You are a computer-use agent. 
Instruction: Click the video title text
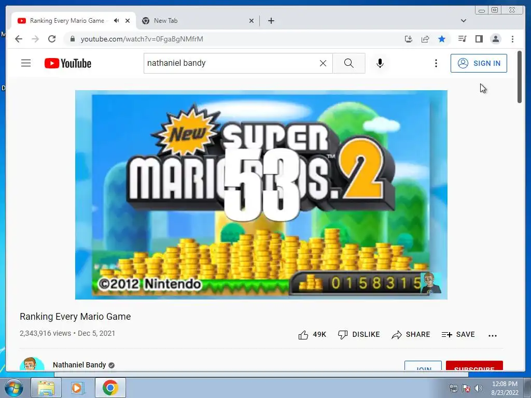[75, 317]
